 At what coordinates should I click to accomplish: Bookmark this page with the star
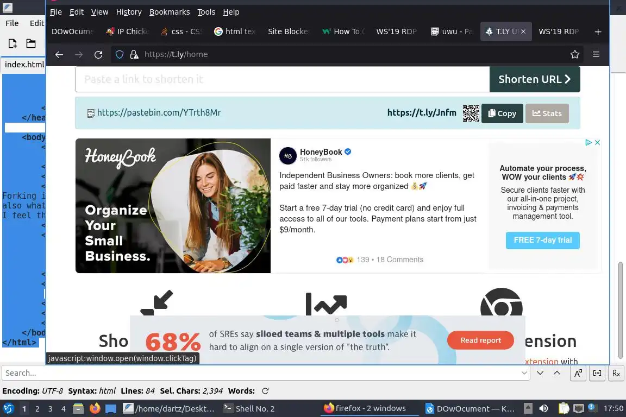574,54
